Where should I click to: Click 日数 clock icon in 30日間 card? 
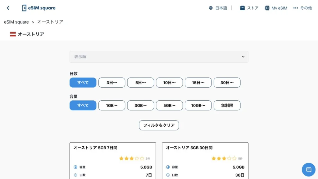click(x=168, y=175)
